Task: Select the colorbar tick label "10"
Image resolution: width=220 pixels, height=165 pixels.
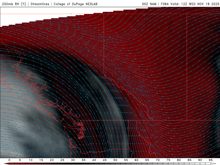Action: coord(31,160)
